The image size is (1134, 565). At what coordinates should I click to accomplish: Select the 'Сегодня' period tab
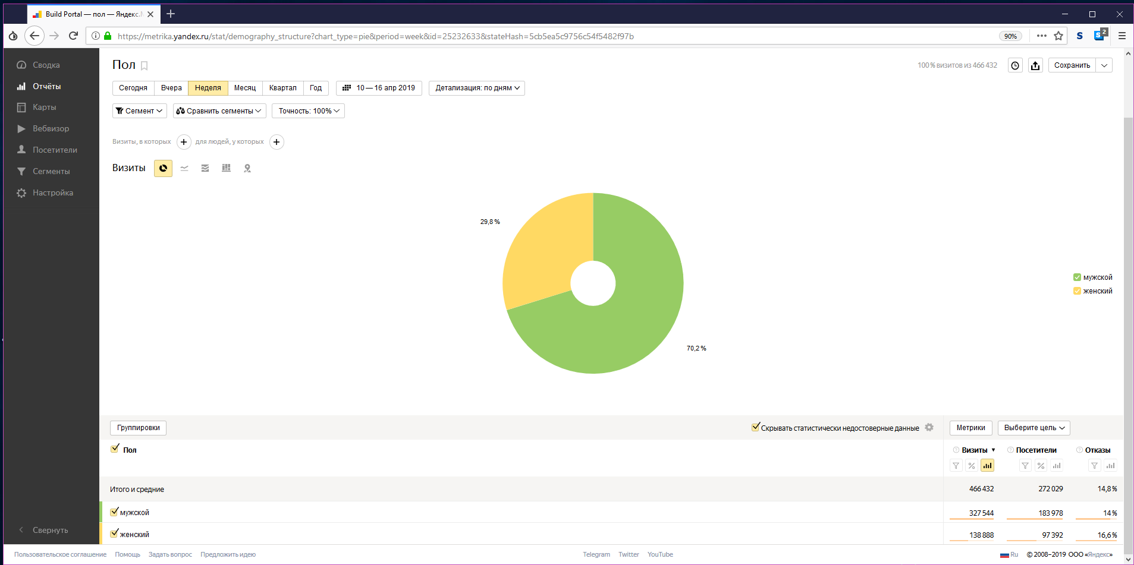[133, 88]
